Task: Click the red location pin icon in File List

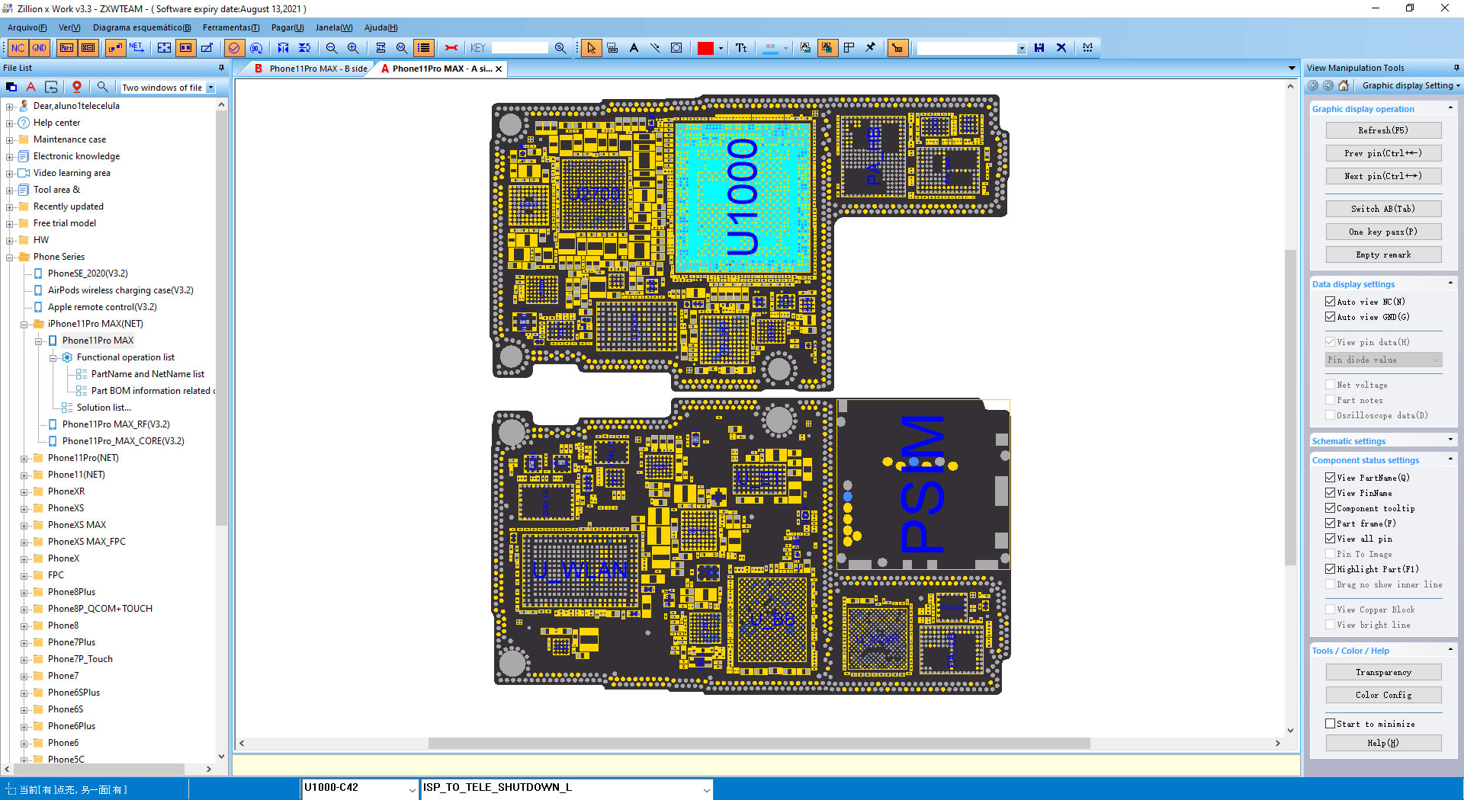Action: coord(77,87)
